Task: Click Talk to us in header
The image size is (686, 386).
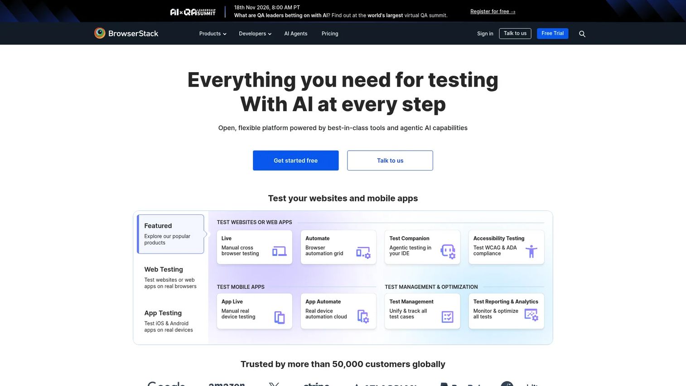Action: click(515, 34)
